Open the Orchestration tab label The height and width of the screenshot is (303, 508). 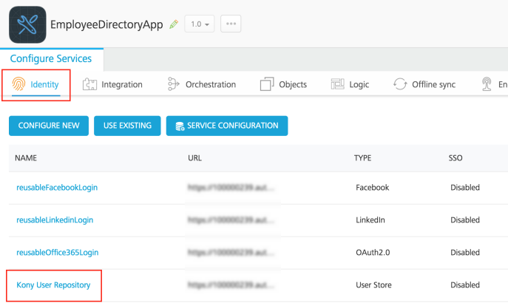(211, 84)
